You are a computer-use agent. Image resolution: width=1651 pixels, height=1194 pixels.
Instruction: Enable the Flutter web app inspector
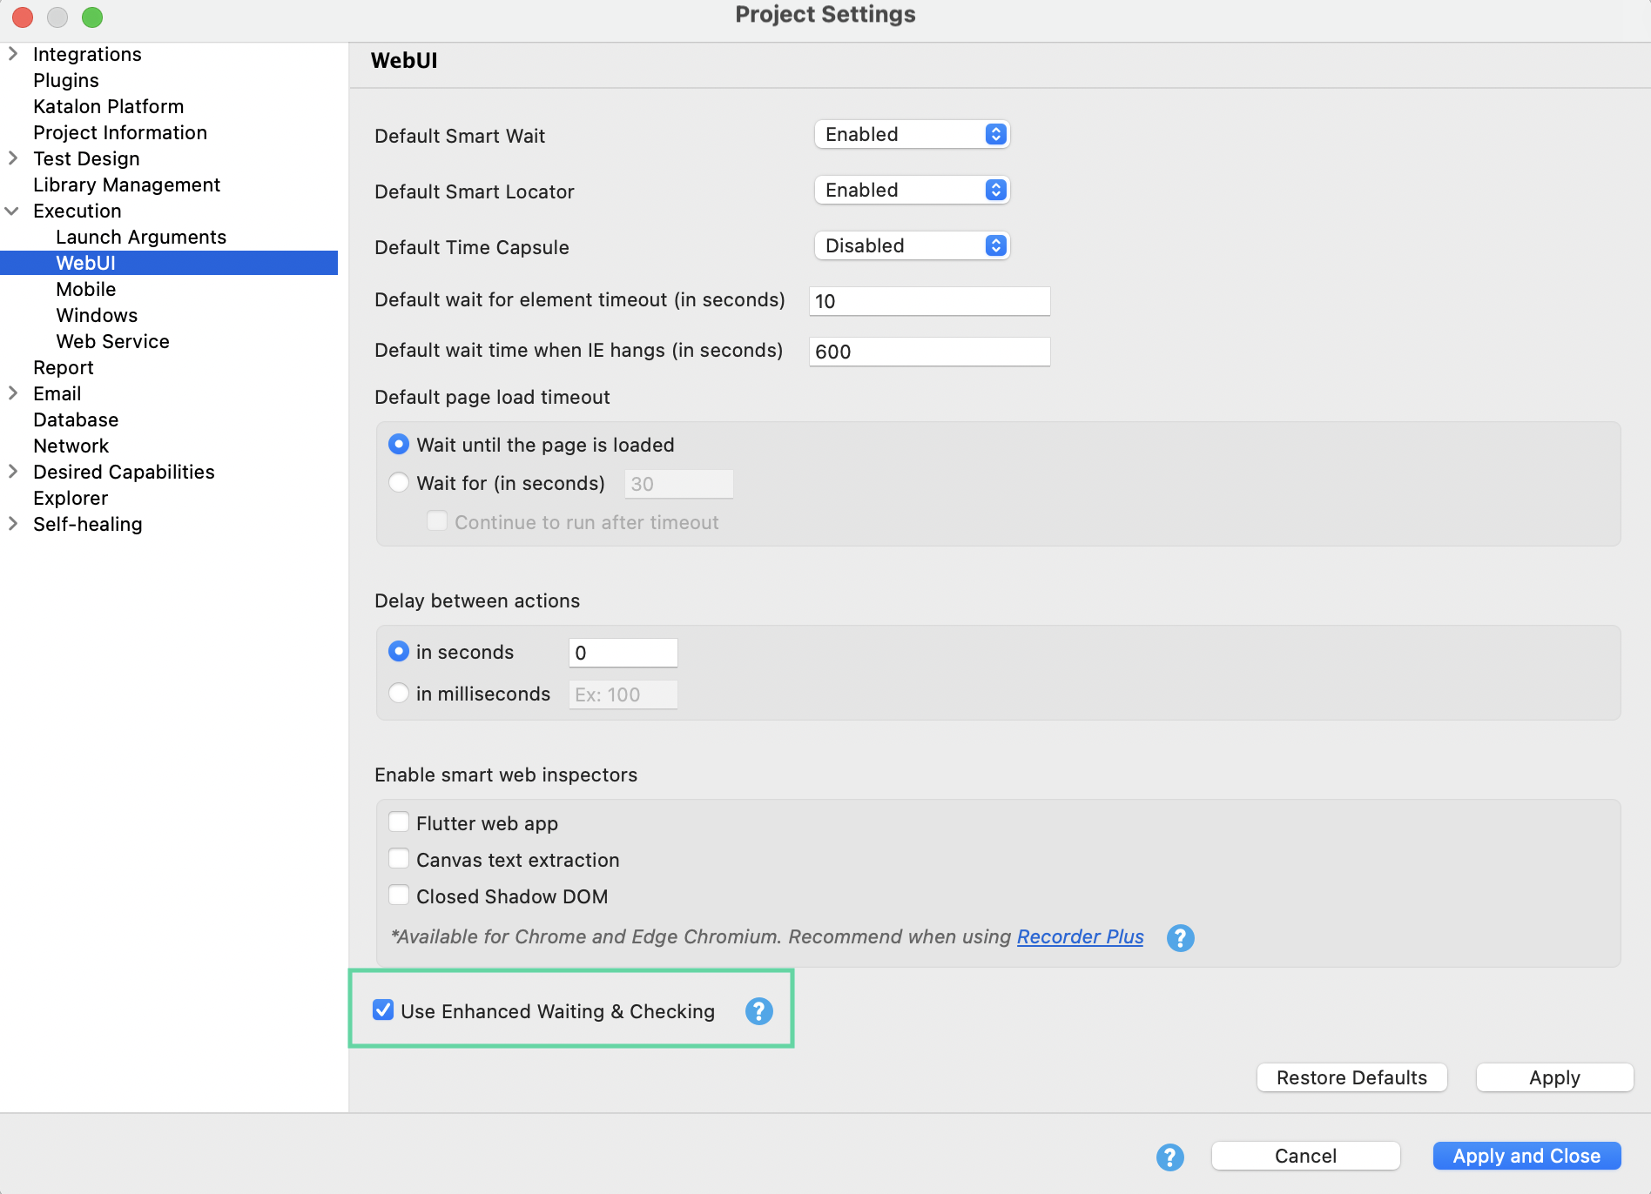coord(399,821)
